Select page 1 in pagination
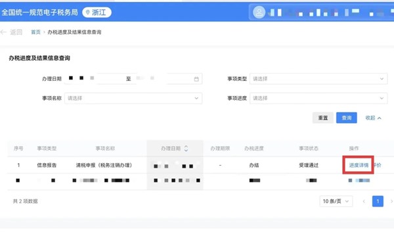 pos(378,201)
